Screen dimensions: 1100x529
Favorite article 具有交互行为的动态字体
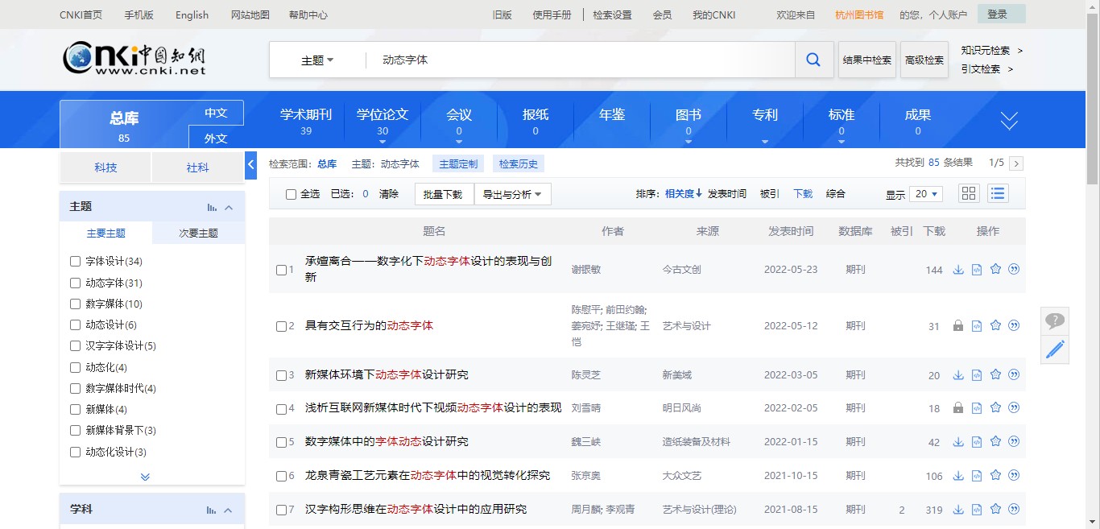pos(995,325)
